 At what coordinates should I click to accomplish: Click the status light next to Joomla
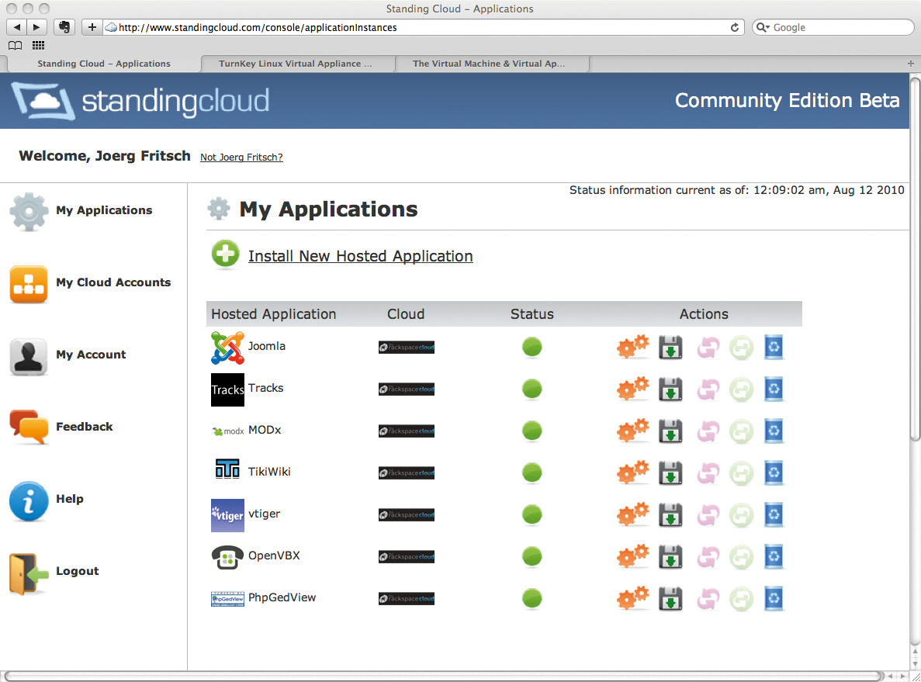531,348
